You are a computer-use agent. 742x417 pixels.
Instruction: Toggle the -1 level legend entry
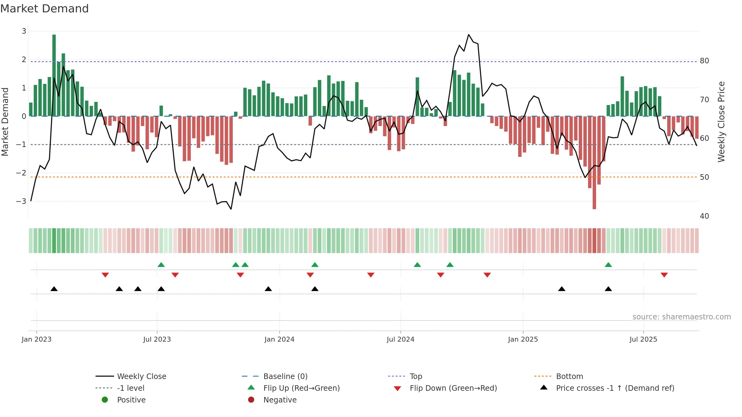[x=120, y=388]
